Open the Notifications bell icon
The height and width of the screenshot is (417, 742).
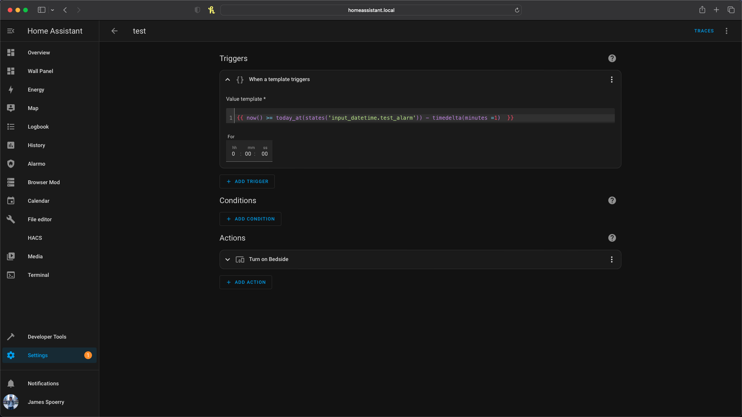point(11,383)
